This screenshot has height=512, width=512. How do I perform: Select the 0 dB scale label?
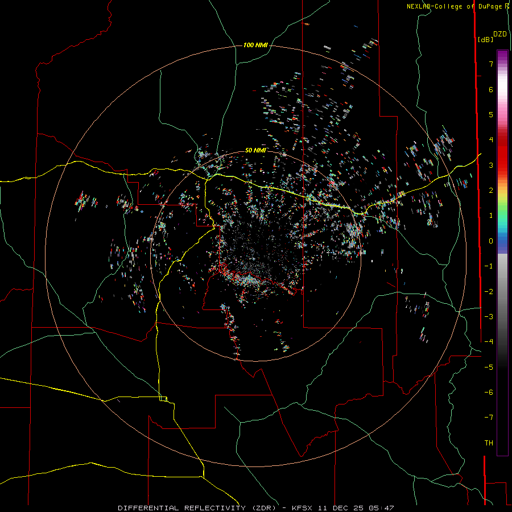[491, 241]
